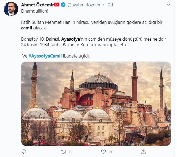
Task: Open Ahmet Özdemir's profile avatar picture
Action: [11, 9]
